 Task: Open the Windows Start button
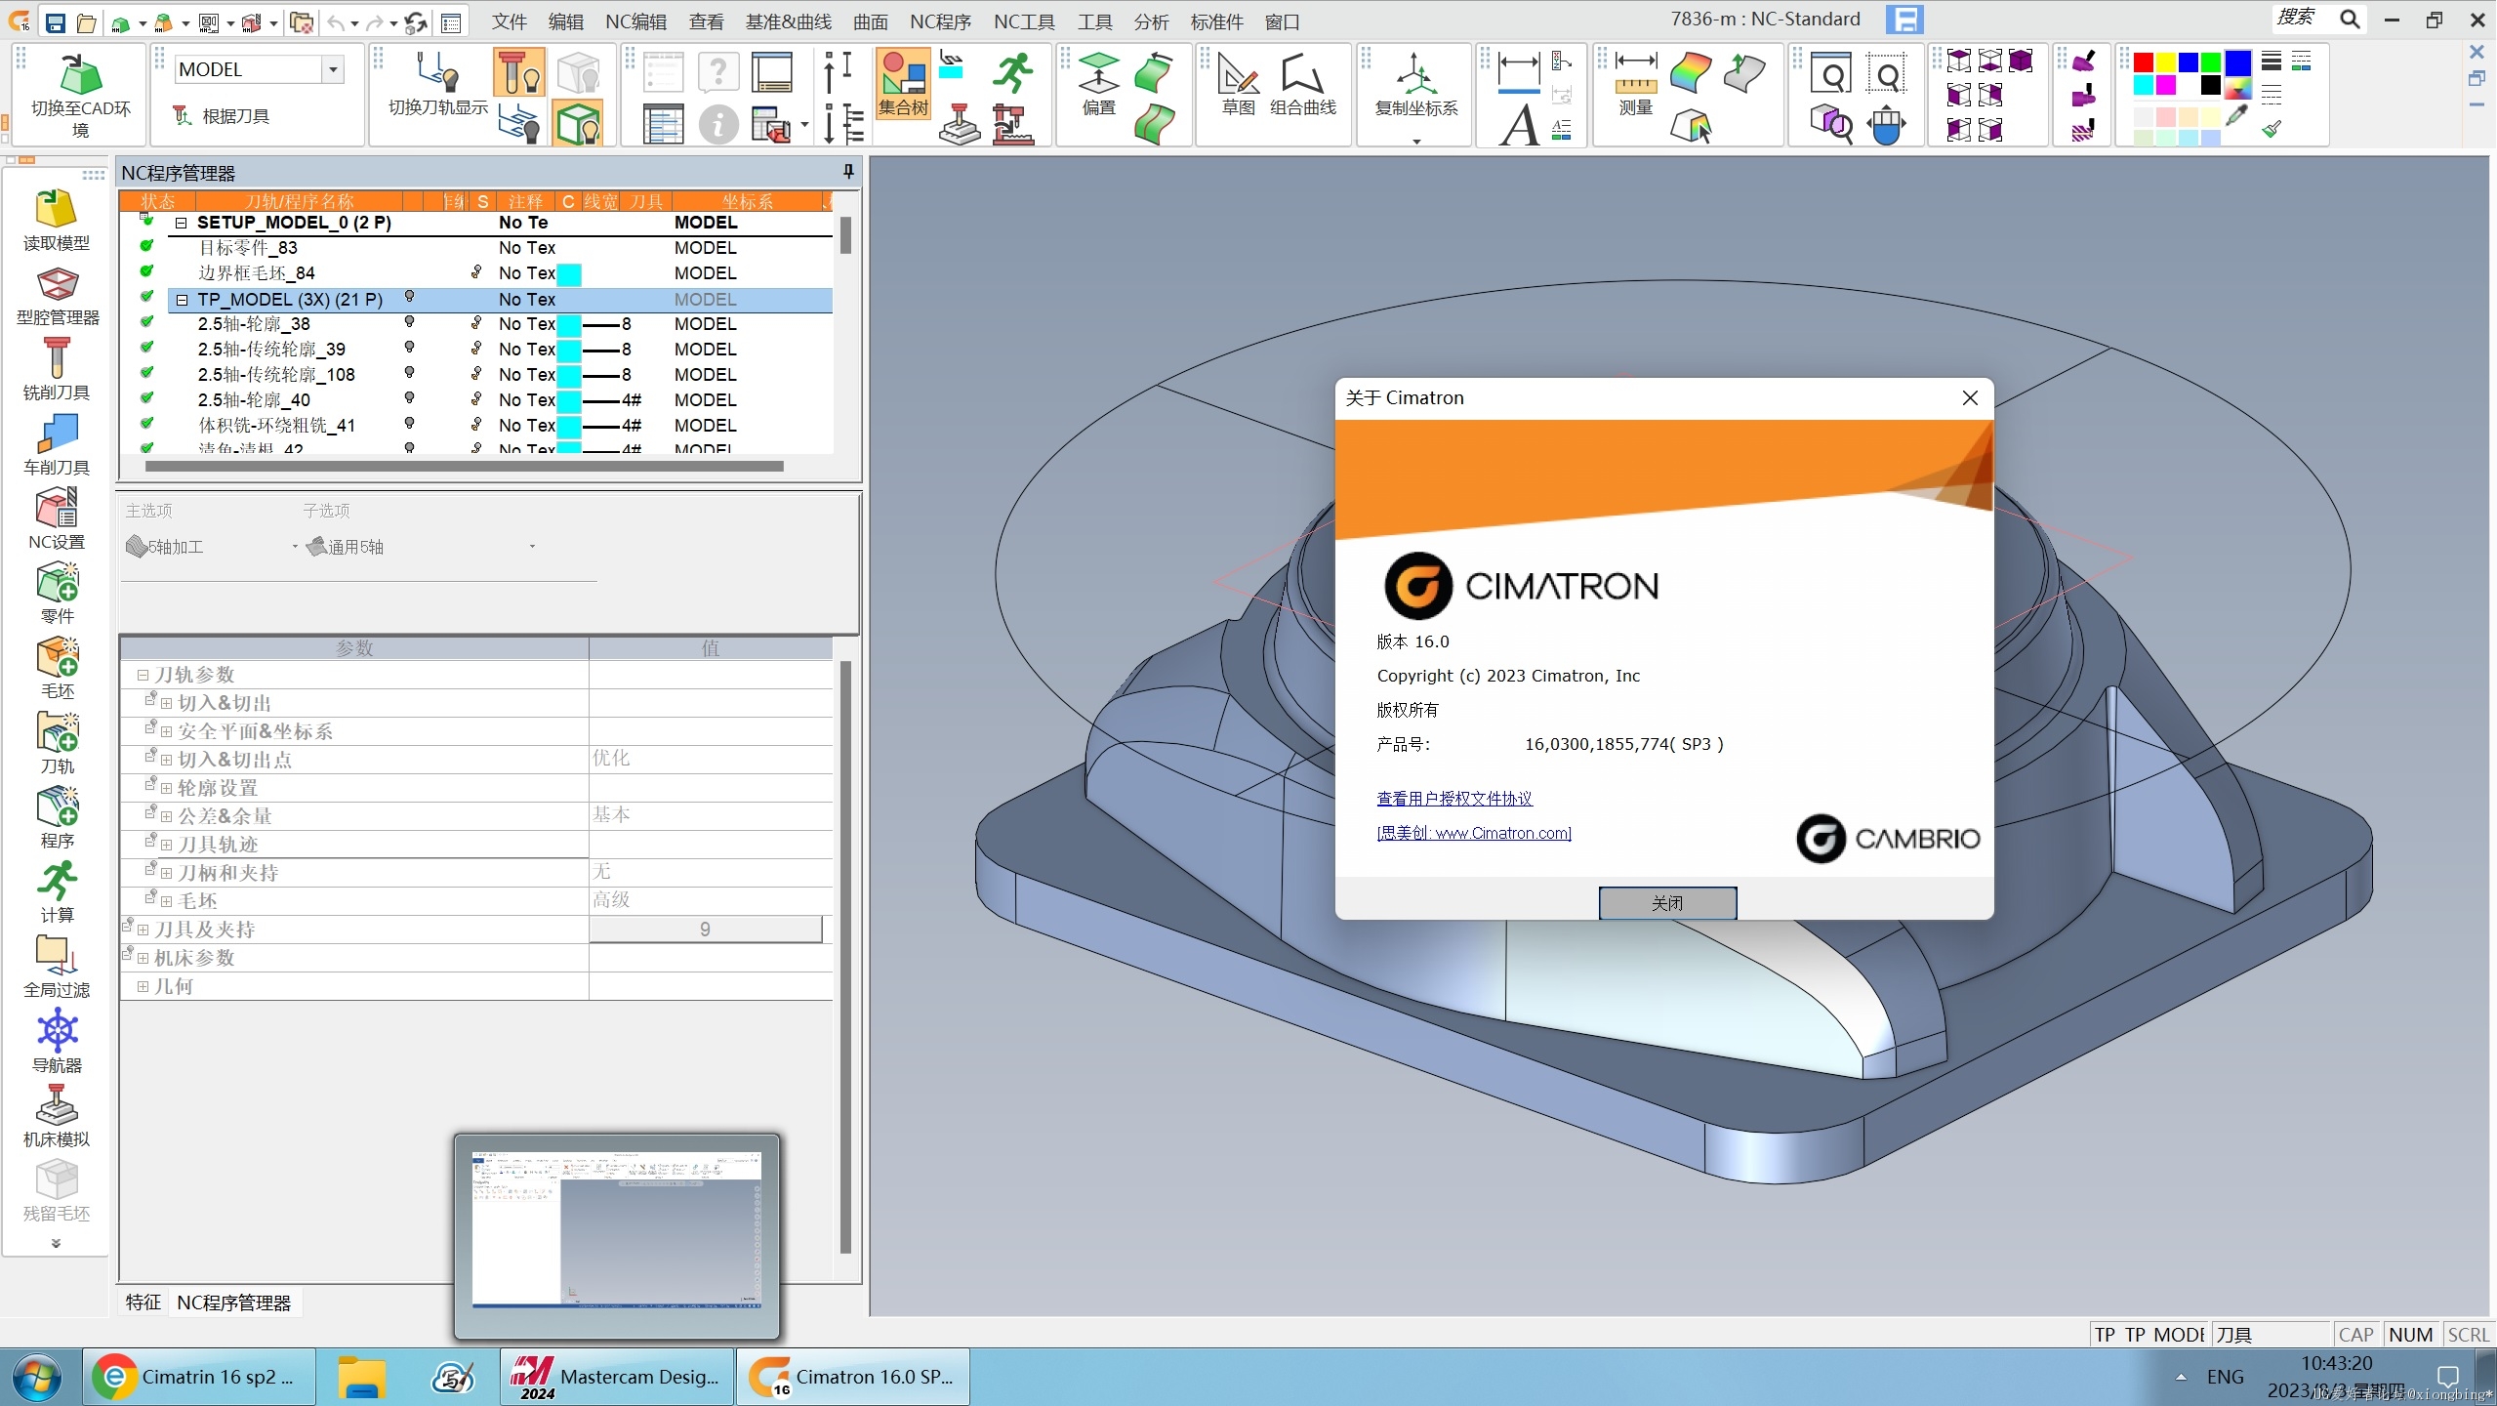click(37, 1378)
